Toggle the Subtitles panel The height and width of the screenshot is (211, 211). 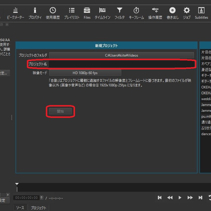tap(201, 13)
